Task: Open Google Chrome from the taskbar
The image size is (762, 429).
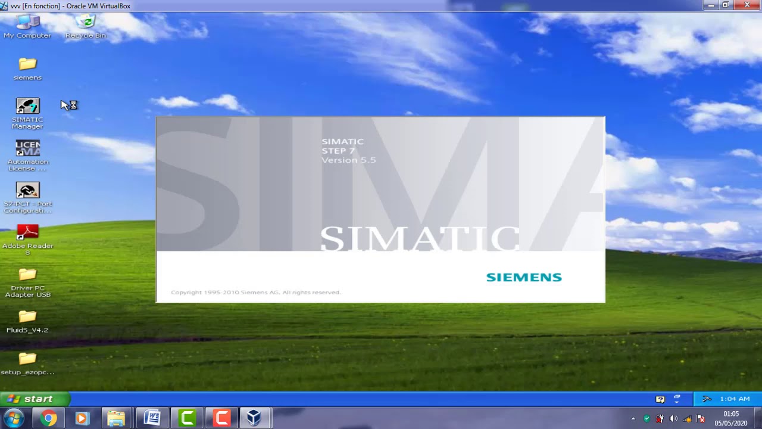Action: [48, 418]
